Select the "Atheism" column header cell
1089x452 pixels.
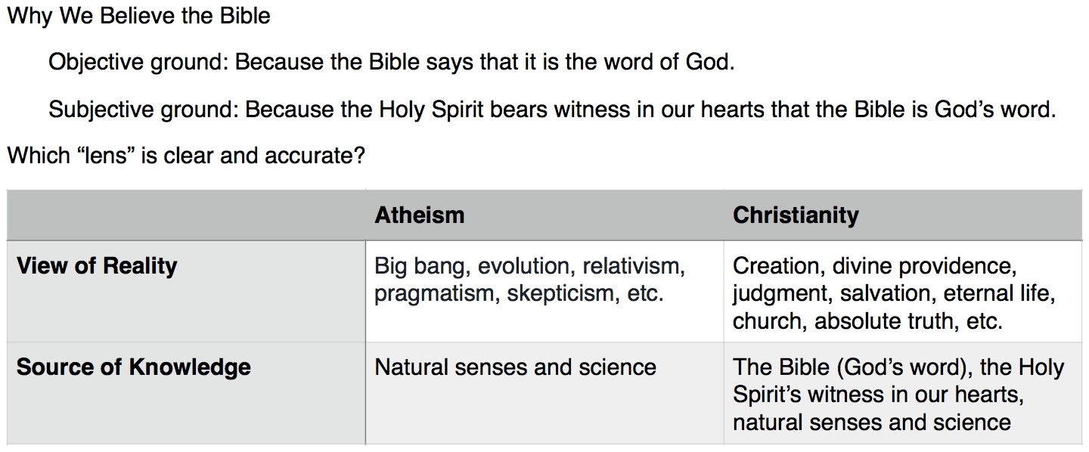(x=420, y=215)
